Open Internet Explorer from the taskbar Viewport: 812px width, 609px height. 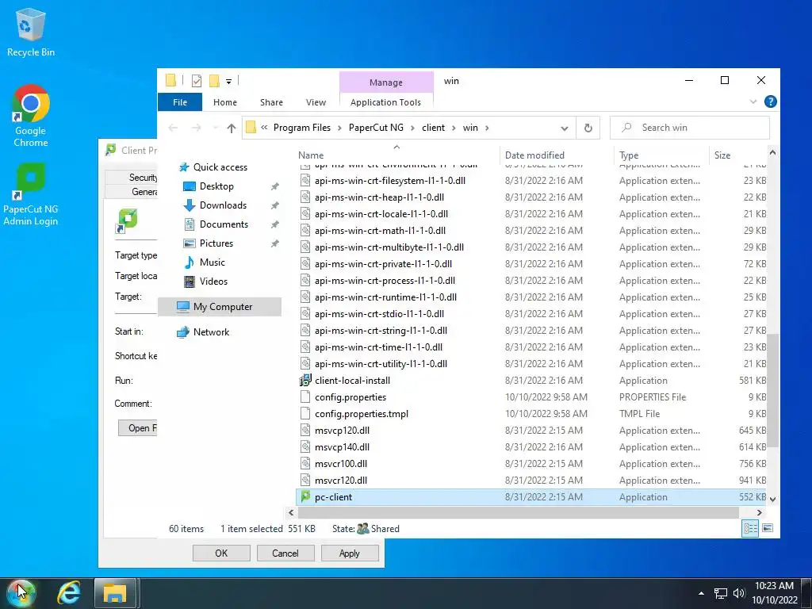click(x=69, y=593)
